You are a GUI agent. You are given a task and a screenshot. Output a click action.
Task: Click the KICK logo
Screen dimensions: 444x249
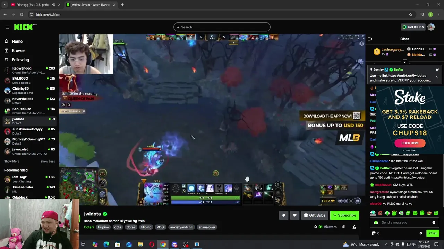25,27
